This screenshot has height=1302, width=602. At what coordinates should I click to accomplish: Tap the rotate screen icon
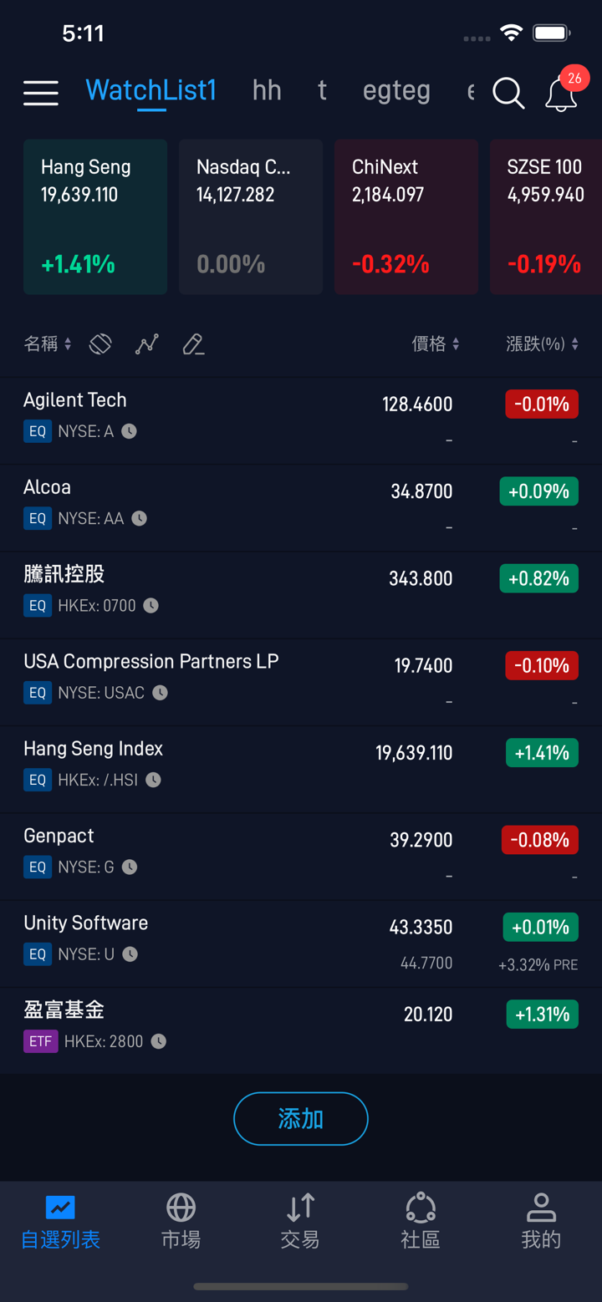pos(100,343)
